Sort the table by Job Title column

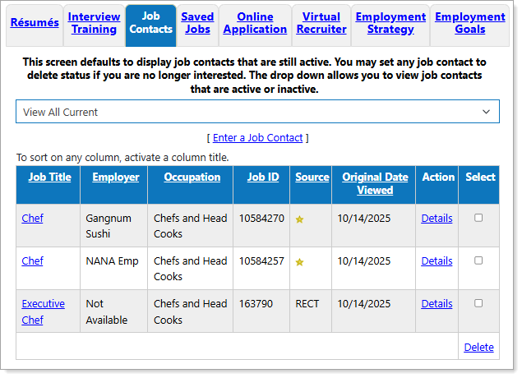point(49,177)
